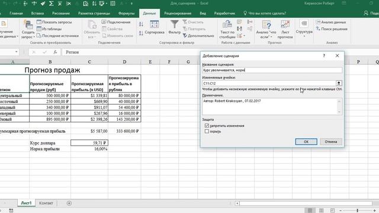Click Remove Duplicates icon

tap(239, 29)
